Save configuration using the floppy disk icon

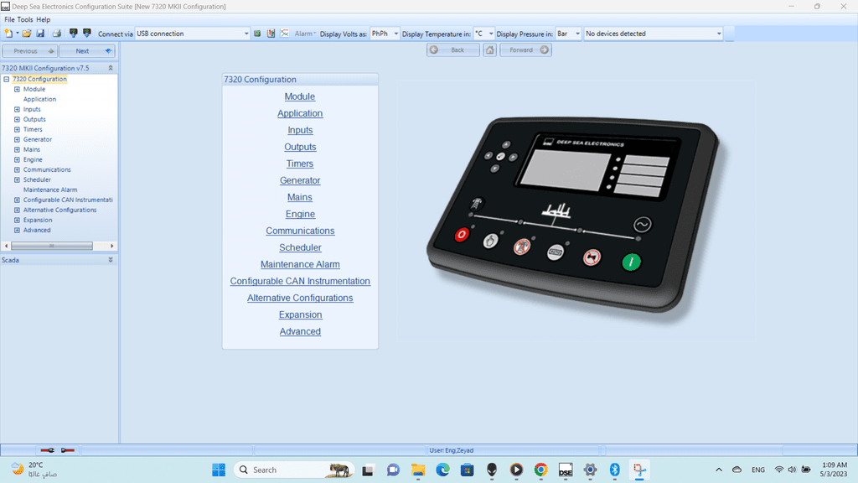pyautogui.click(x=40, y=34)
